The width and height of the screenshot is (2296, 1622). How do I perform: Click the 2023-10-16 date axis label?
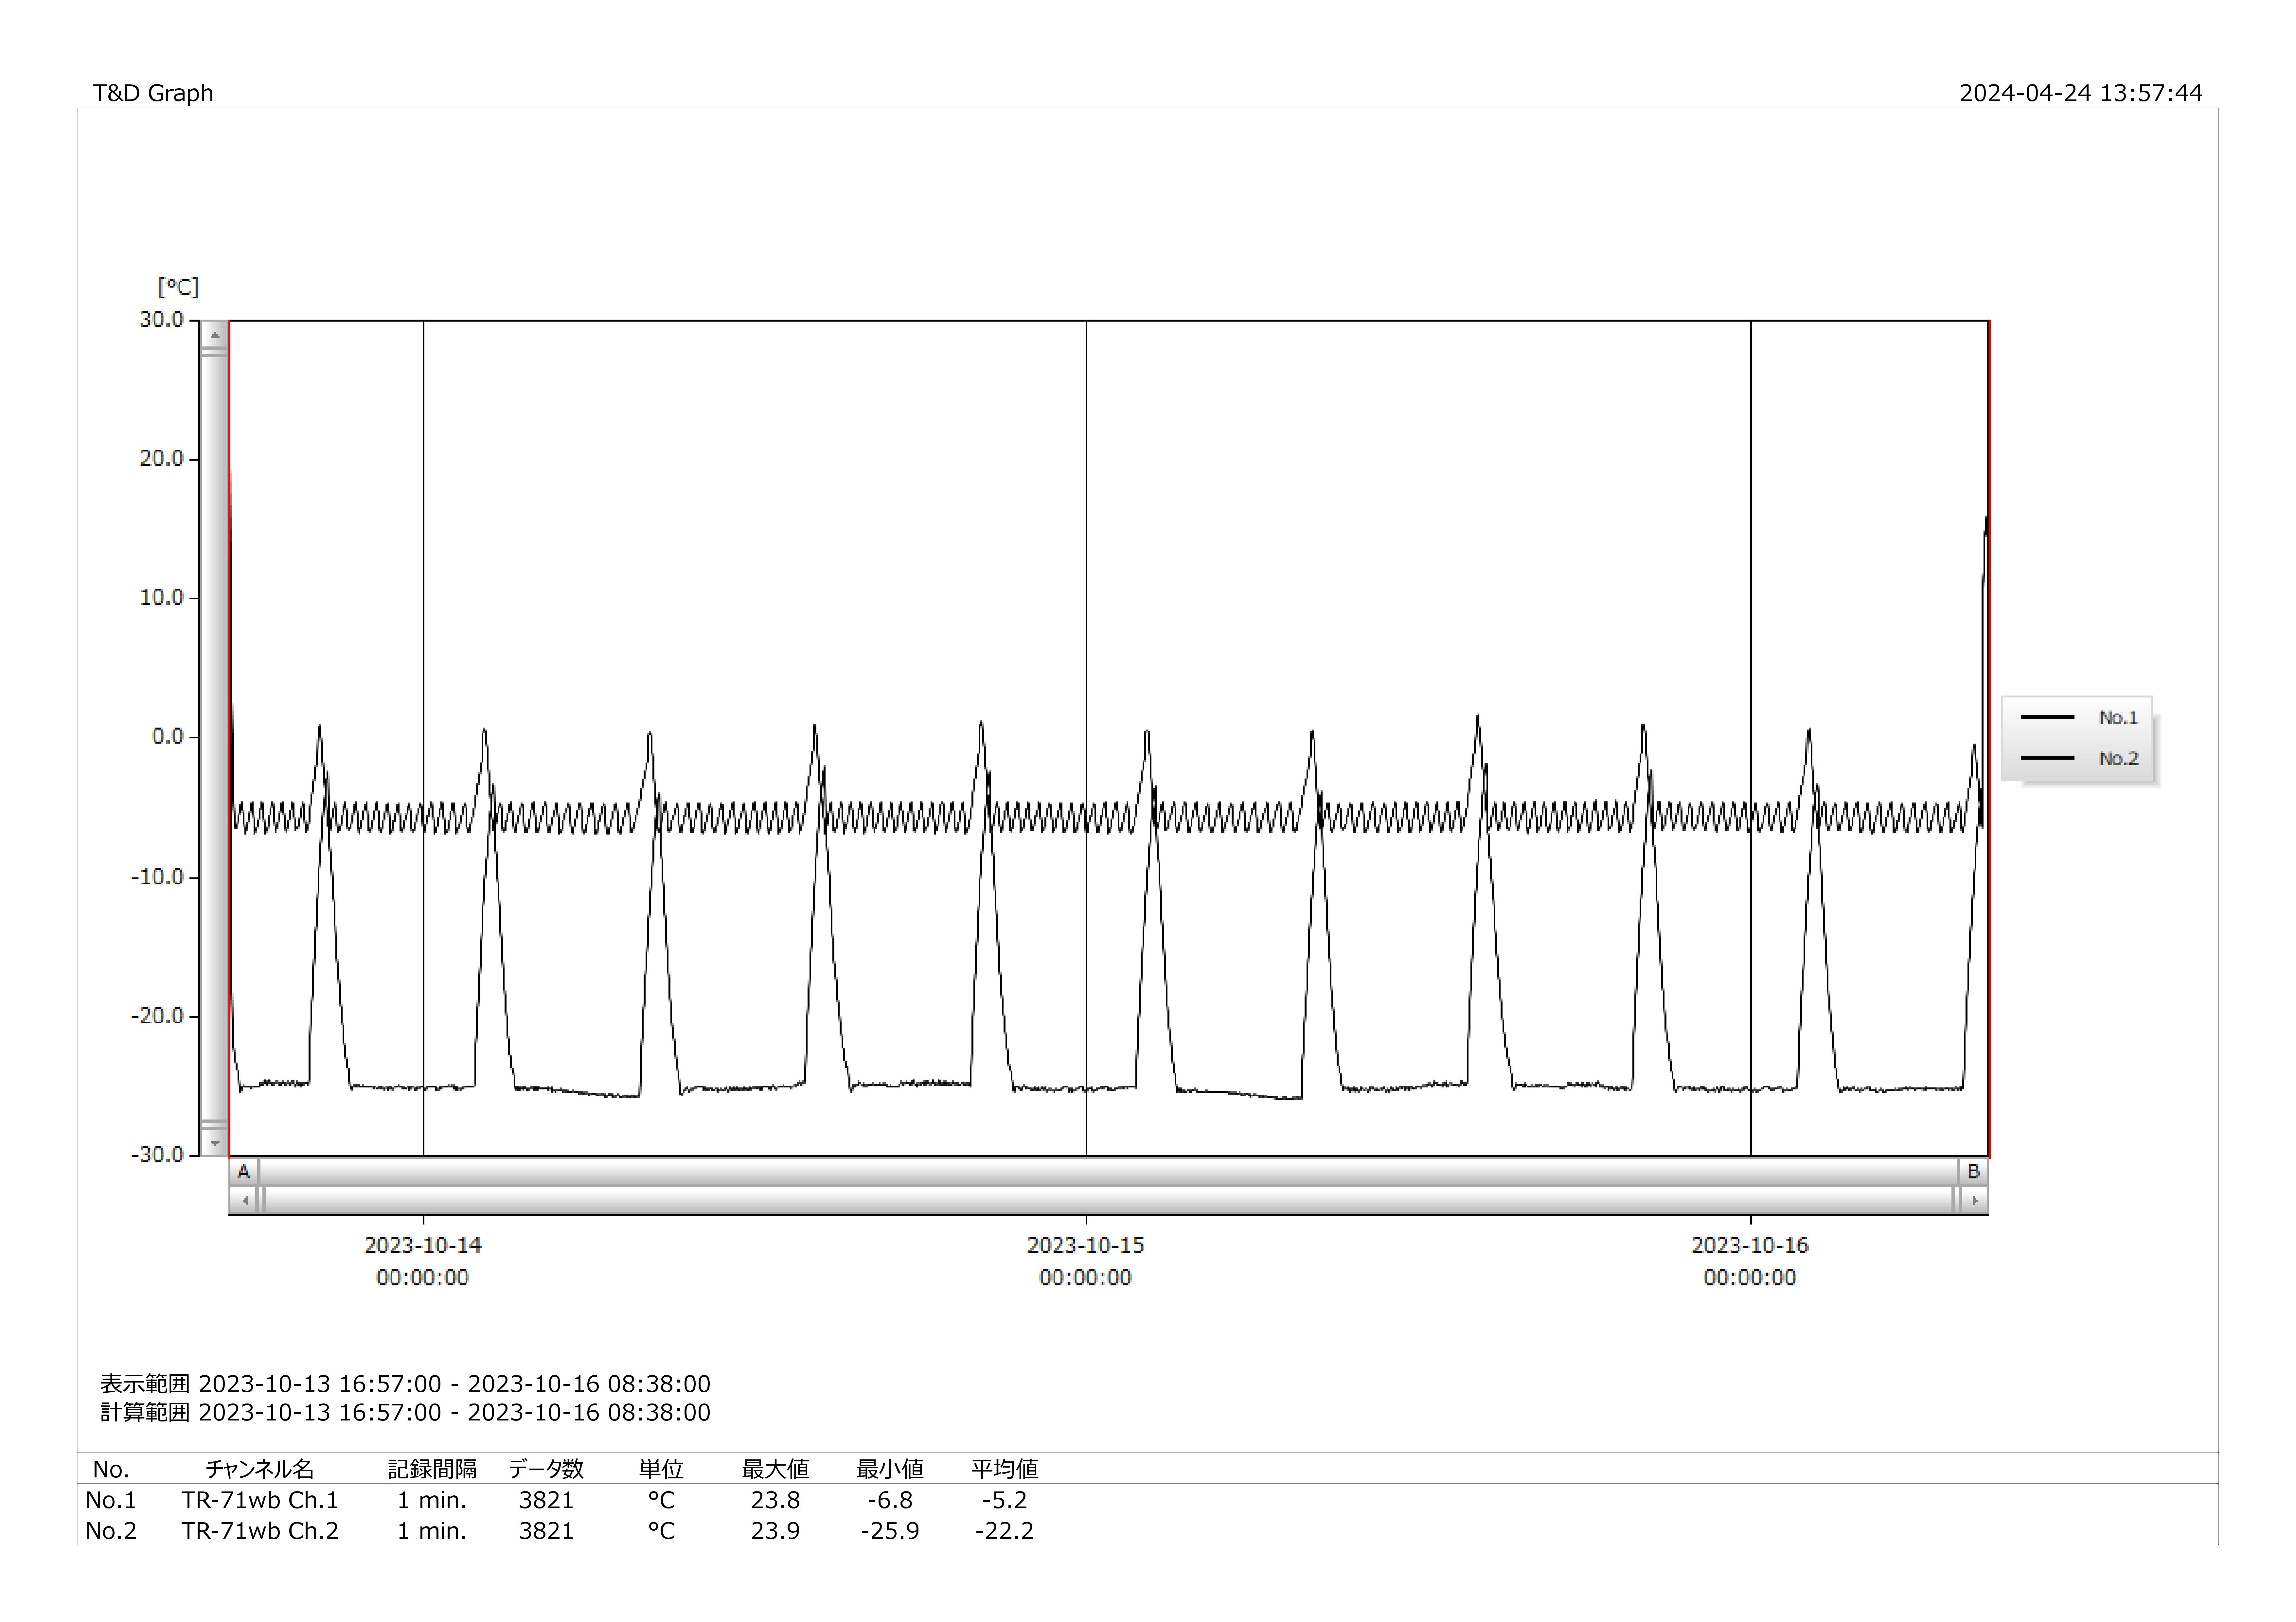(x=1750, y=1261)
